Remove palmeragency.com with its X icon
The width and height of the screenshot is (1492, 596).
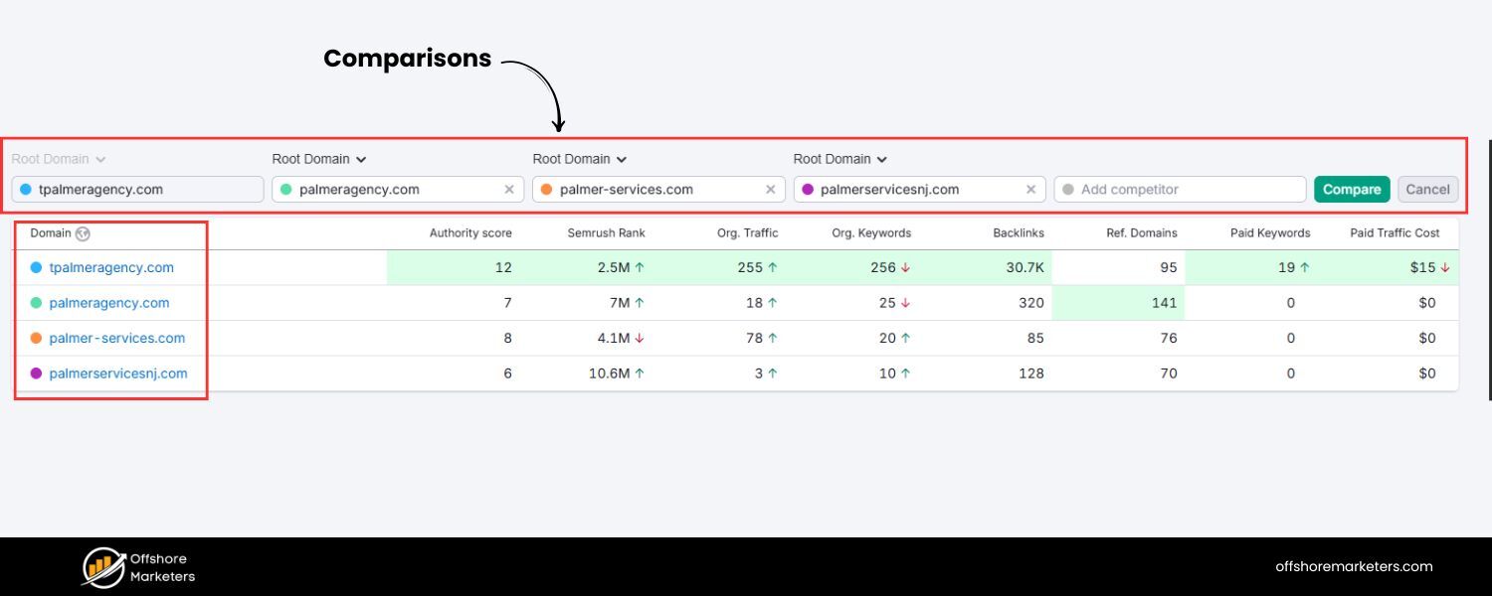[509, 190]
